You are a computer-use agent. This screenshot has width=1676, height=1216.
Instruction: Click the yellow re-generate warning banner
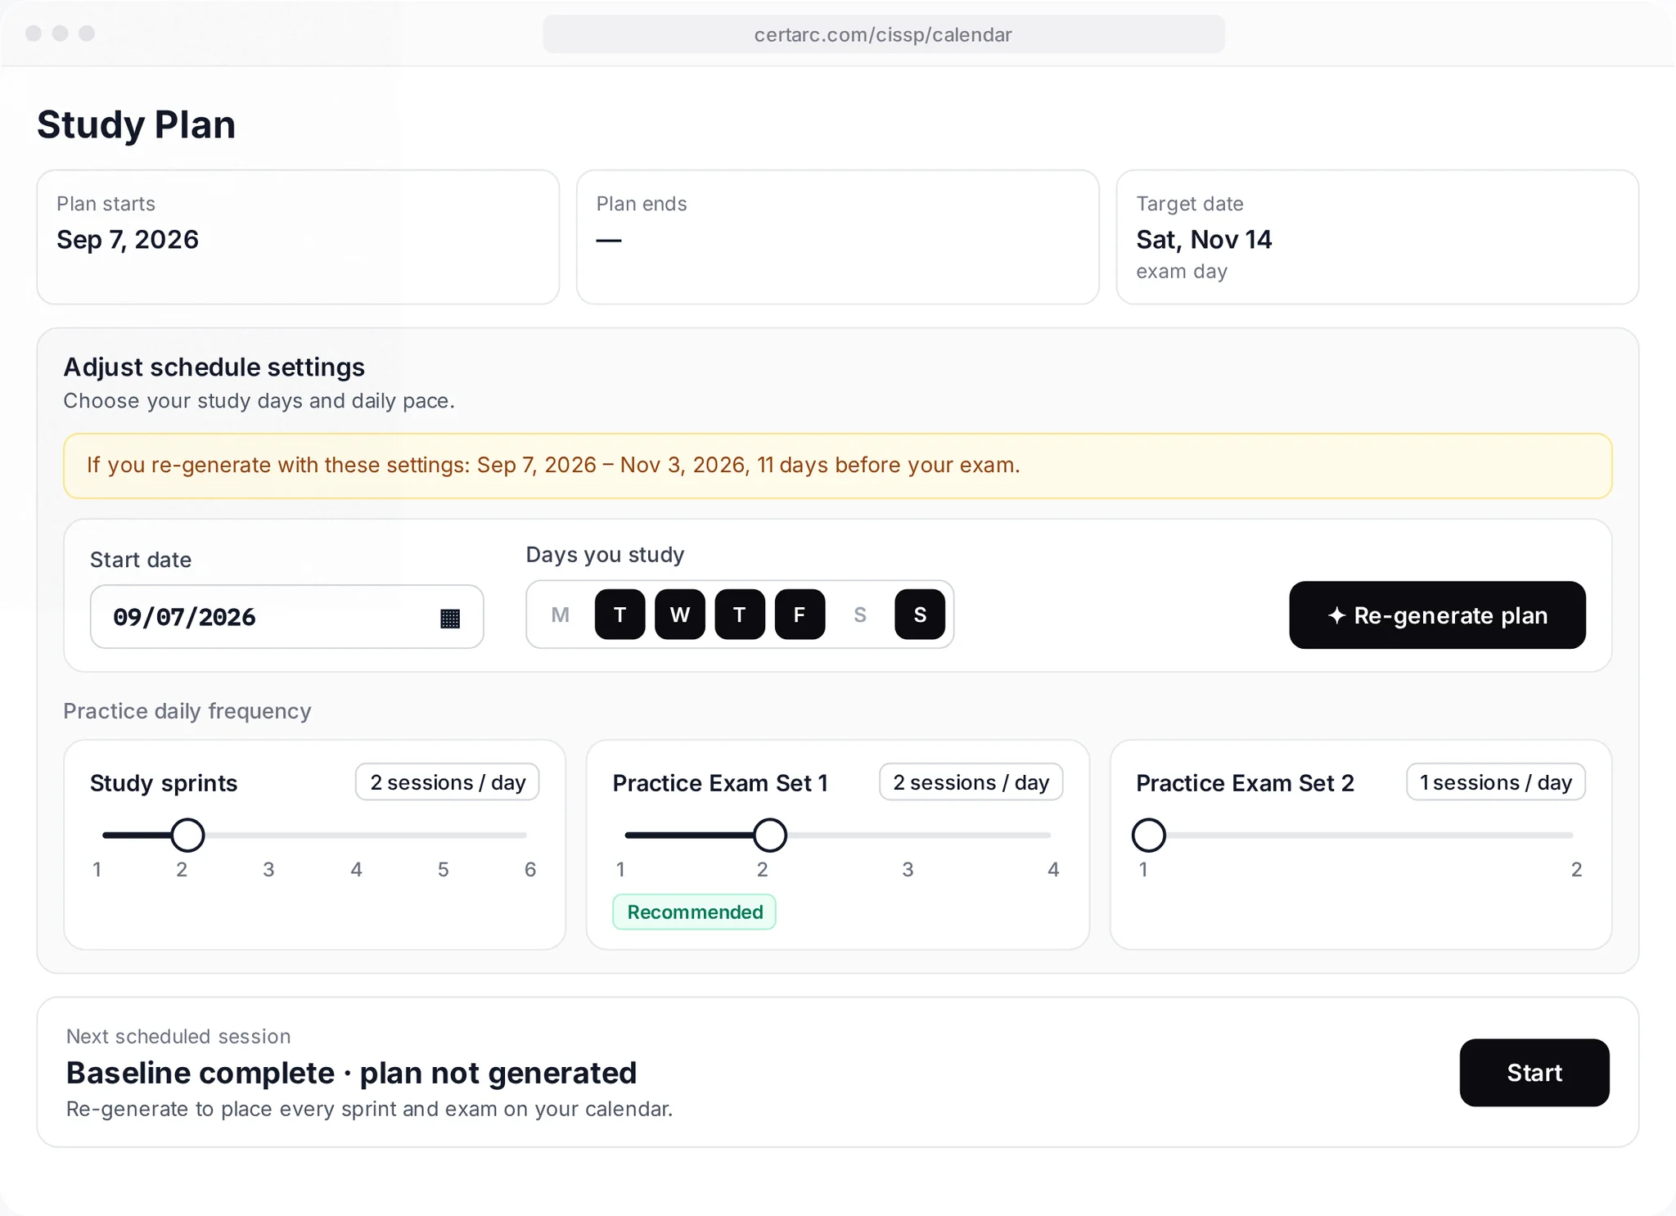pyautogui.click(x=838, y=466)
